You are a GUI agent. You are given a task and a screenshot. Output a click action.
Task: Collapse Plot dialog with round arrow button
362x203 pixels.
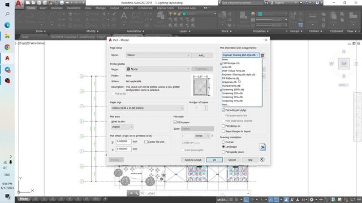click(x=262, y=160)
